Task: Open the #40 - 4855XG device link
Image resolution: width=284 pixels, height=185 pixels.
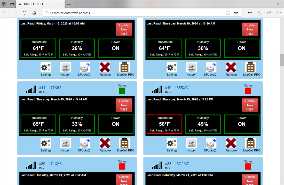Action: point(176,88)
